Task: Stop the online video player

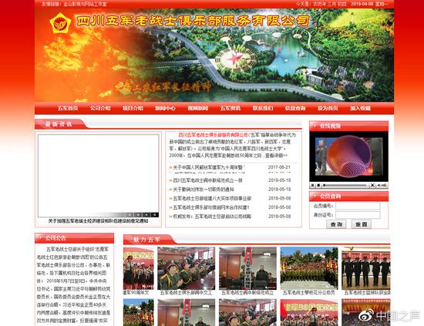Action: click(x=318, y=185)
